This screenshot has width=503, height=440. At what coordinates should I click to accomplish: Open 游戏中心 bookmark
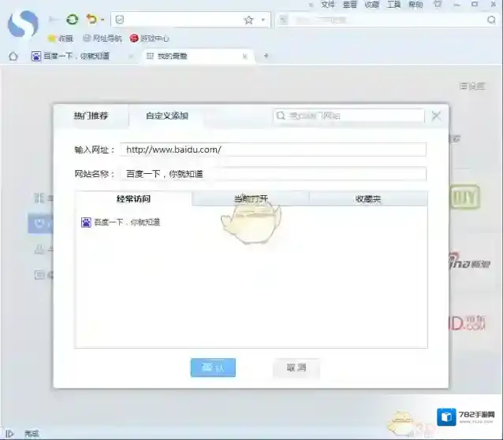(150, 39)
